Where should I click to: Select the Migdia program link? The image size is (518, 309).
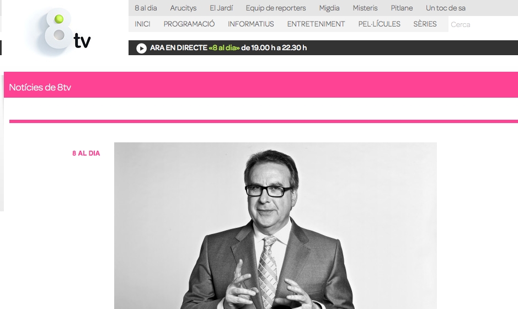329,8
